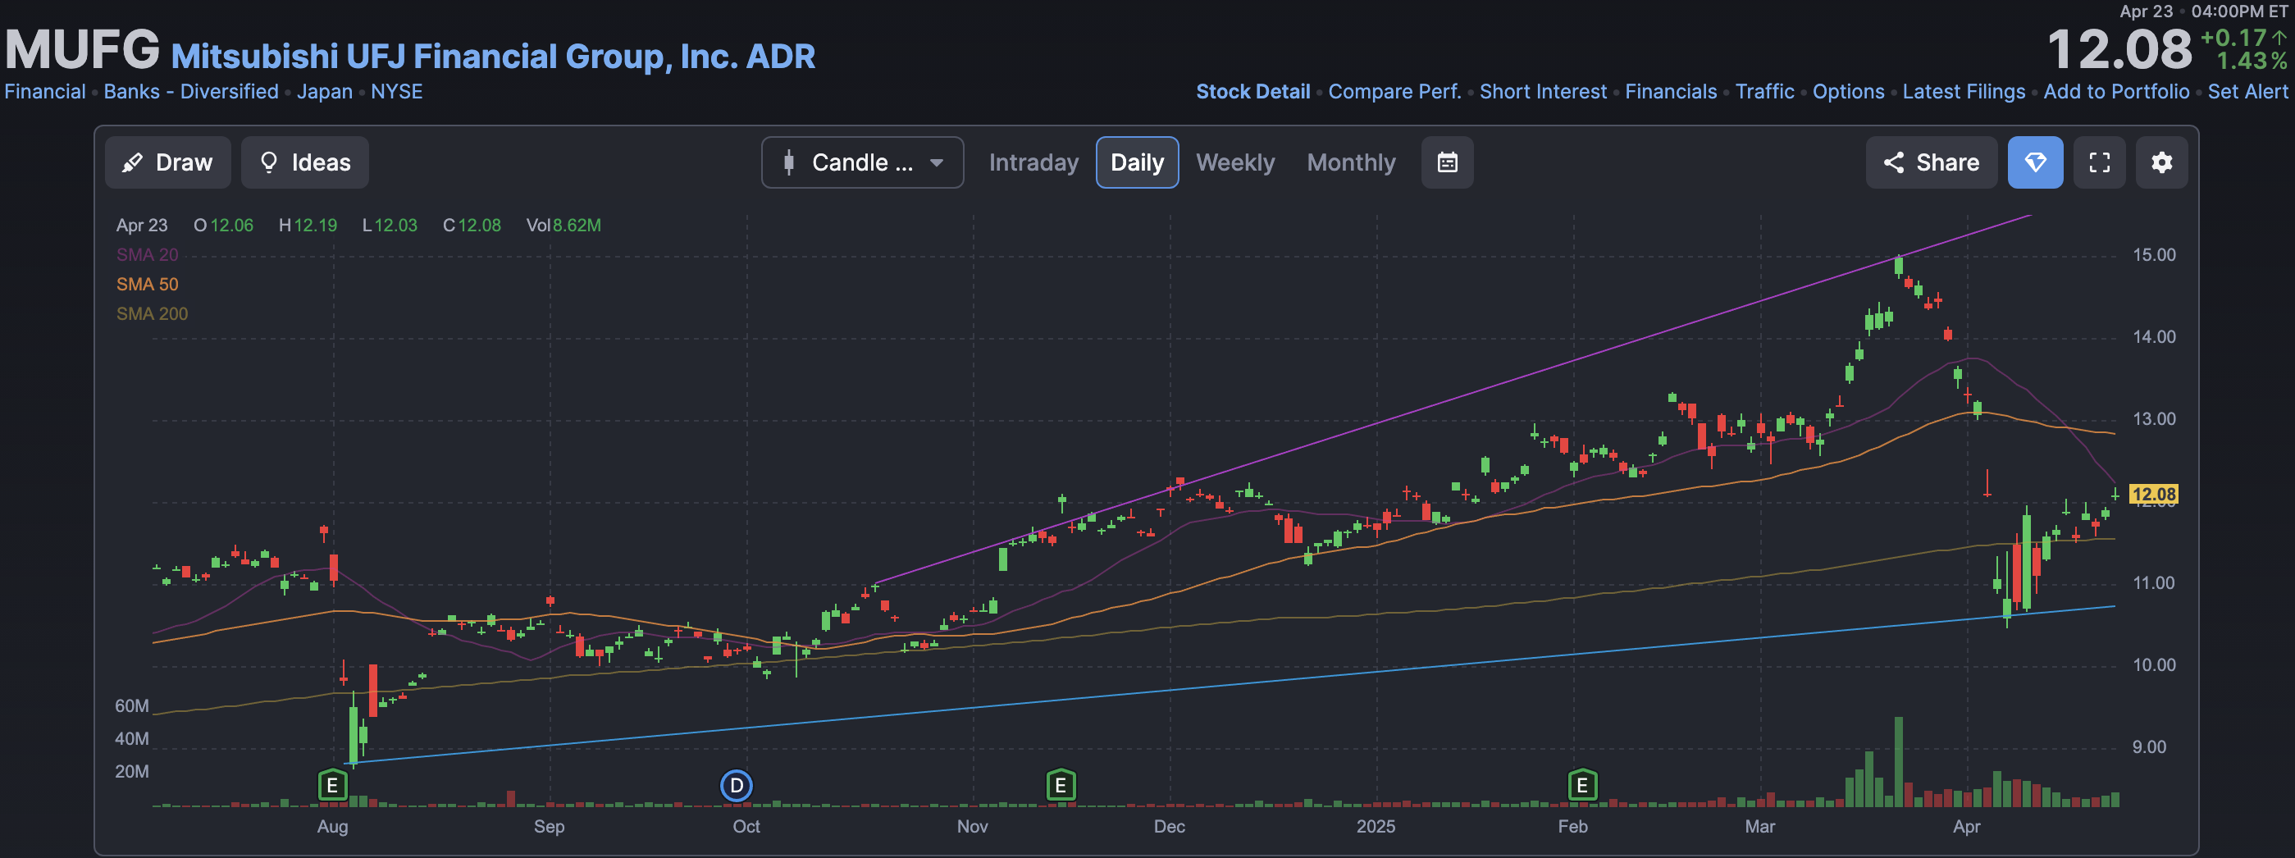This screenshot has height=858, width=2295.
Task: Open Stock Detail view
Action: [1252, 92]
